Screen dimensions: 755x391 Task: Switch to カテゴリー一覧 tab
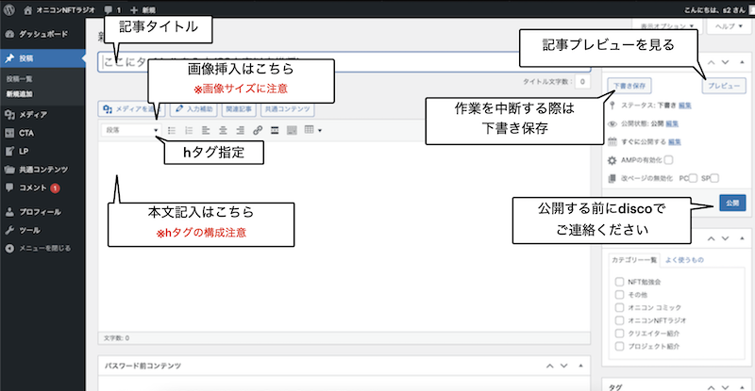[634, 260]
